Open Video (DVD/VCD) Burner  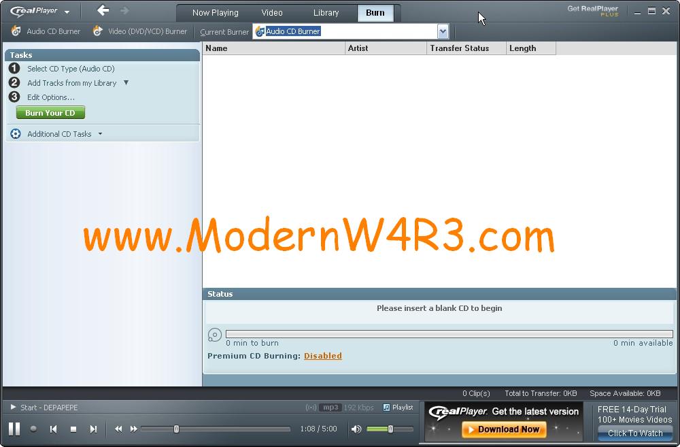coord(140,31)
